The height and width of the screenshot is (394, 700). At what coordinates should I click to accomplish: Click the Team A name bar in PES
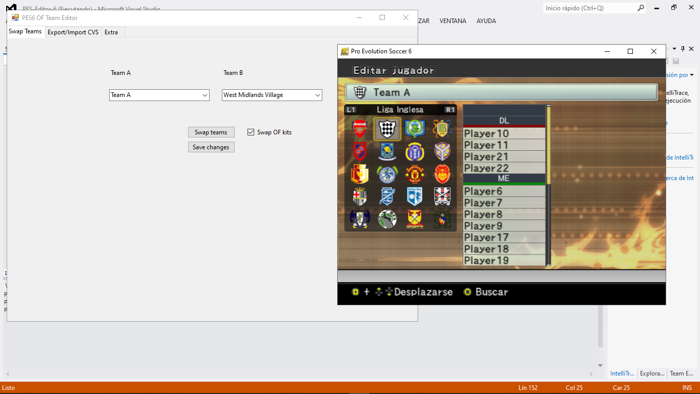(x=501, y=92)
